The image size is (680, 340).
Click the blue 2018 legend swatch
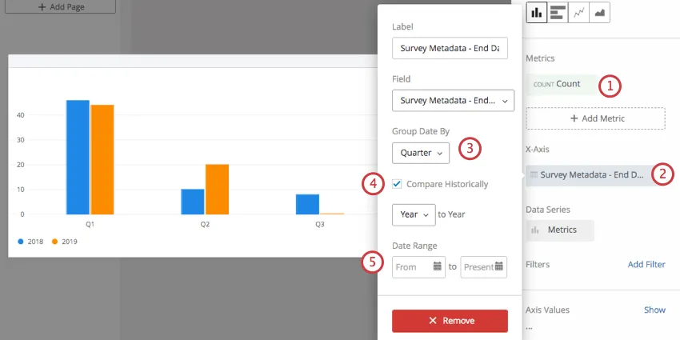pyautogui.click(x=21, y=242)
